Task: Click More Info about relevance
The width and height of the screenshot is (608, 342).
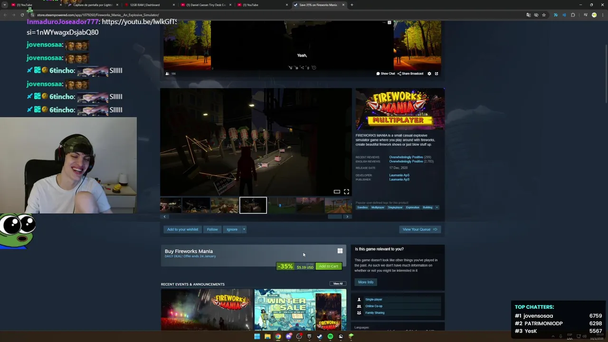Action: click(366, 282)
